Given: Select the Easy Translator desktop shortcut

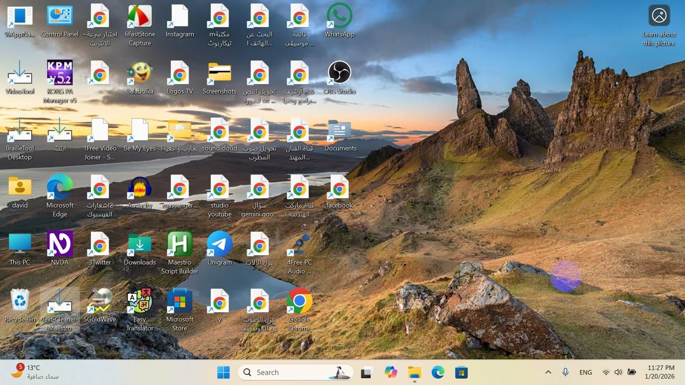Looking at the screenshot, I should pyautogui.click(x=140, y=311).
